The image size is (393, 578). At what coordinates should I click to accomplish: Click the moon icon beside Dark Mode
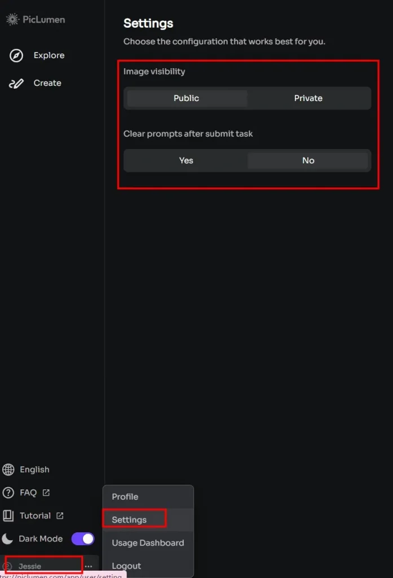tap(7, 538)
